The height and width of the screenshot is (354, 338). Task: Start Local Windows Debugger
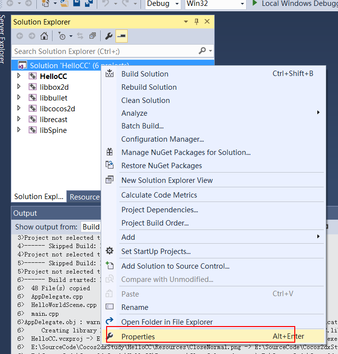pyautogui.click(x=295, y=3)
